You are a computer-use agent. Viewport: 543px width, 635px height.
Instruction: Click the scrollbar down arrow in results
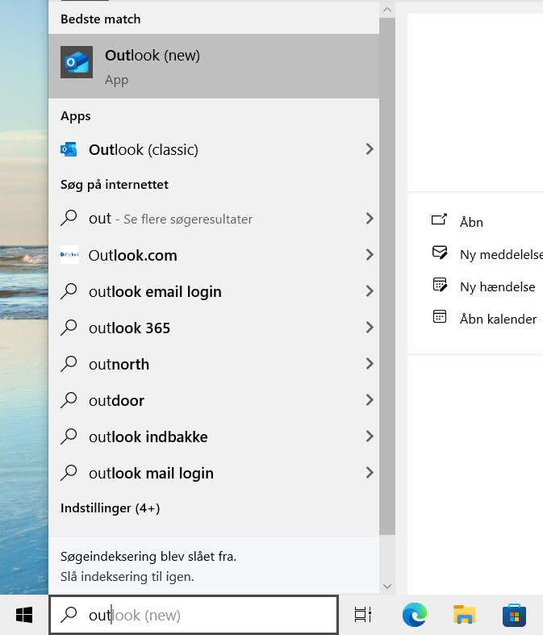click(x=387, y=587)
